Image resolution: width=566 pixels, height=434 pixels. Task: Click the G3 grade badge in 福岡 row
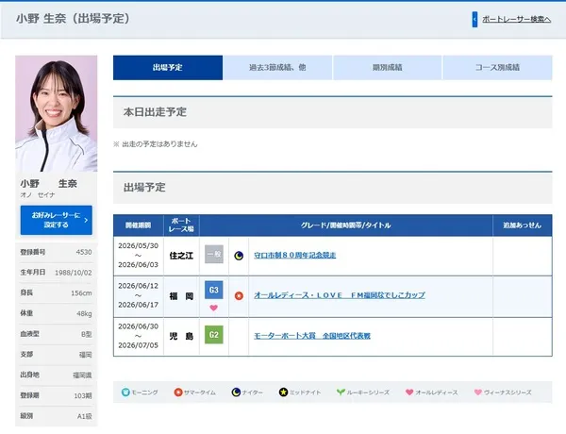[214, 290]
